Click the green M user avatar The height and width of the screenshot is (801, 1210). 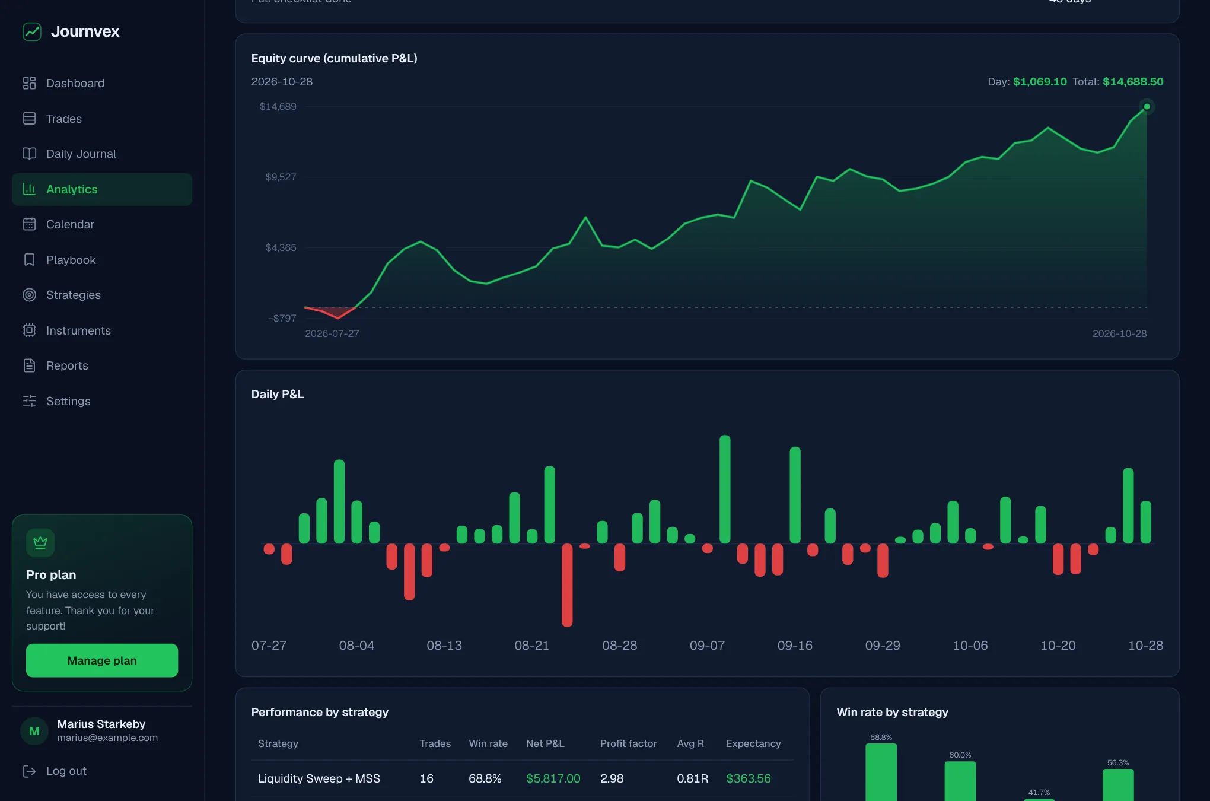click(x=34, y=731)
